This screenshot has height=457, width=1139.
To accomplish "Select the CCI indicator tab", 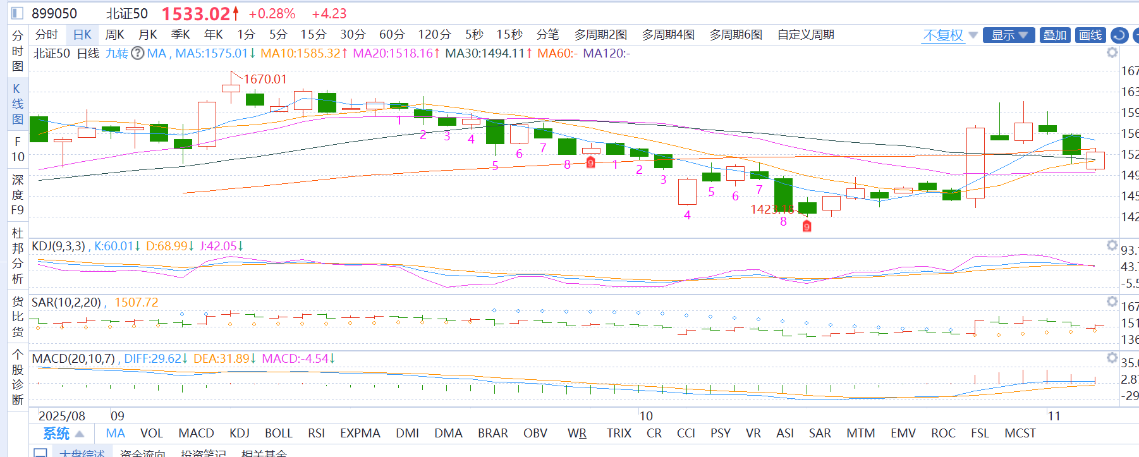I will [x=686, y=434].
